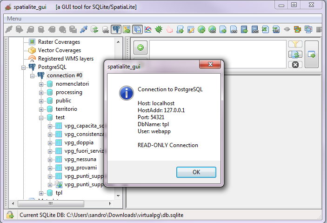Select the public schema label
327x223 pixels.
[63, 101]
